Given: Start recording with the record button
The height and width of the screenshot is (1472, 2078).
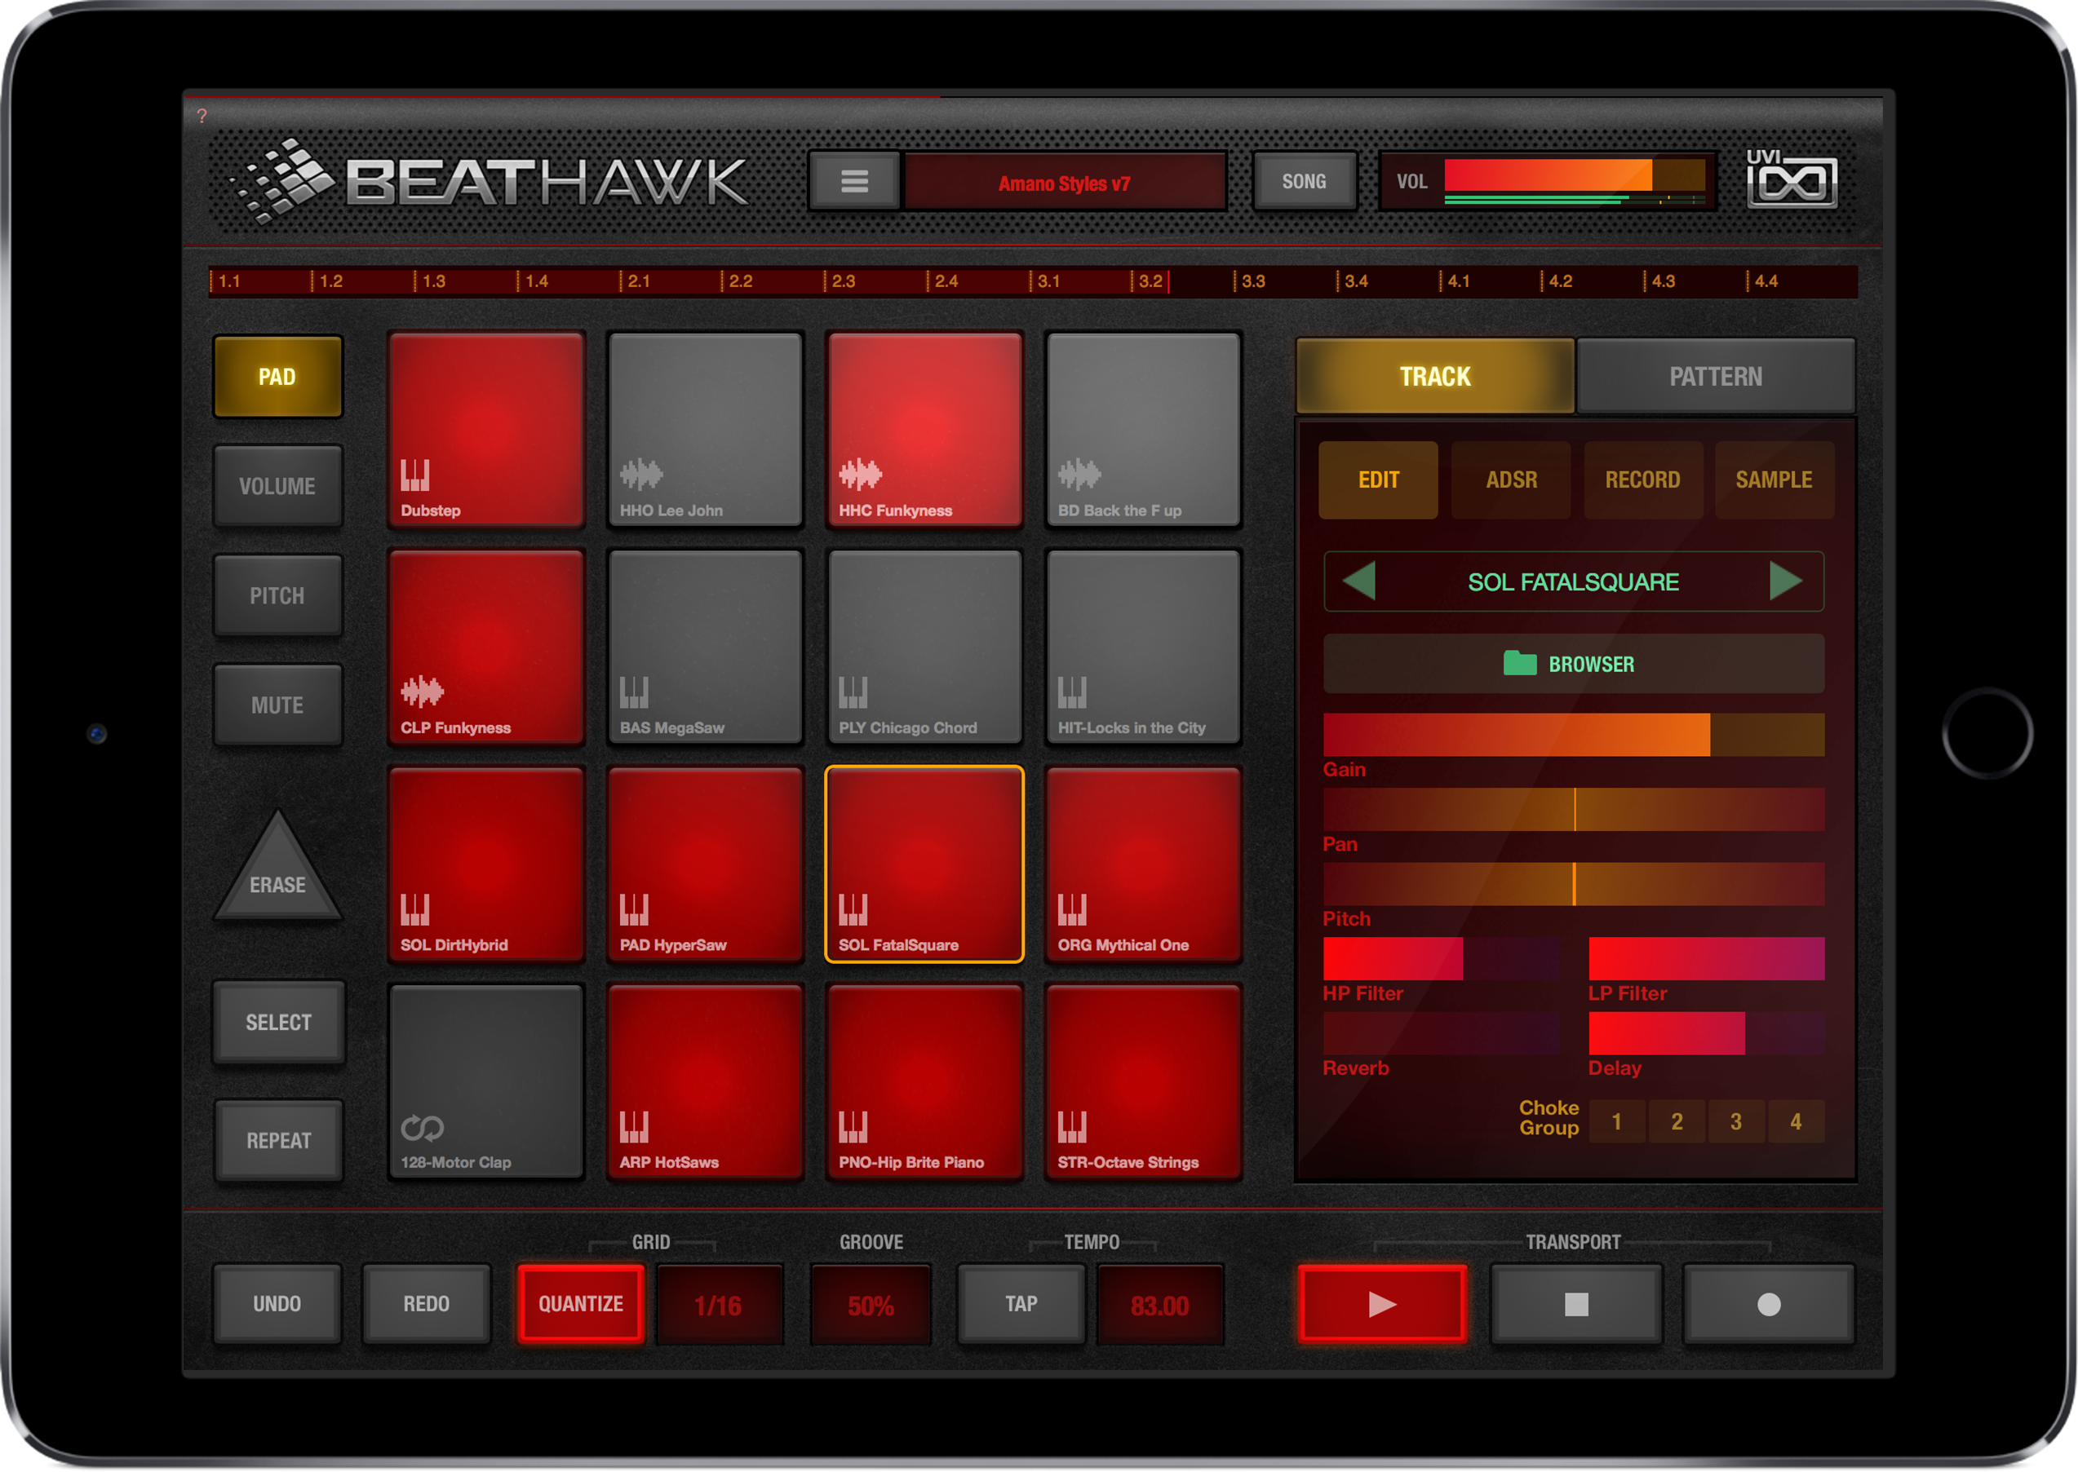Looking at the screenshot, I should coord(1769,1304).
